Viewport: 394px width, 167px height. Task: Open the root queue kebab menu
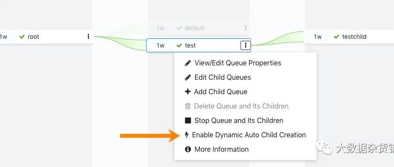click(x=88, y=37)
